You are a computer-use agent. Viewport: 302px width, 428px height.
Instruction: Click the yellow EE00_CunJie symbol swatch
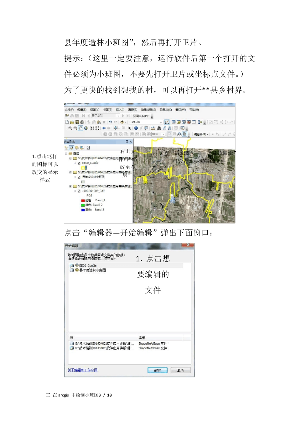83,168
